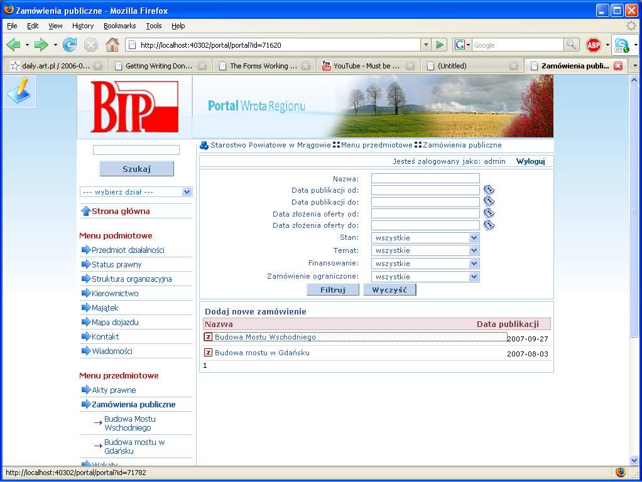
Task: Open calendar picker for Data publikacji od
Action: 489,190
